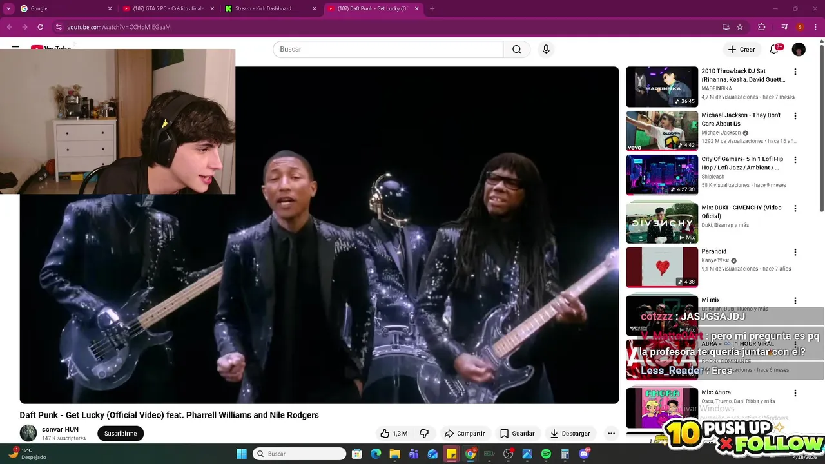Click the Compartir share button

(464, 434)
